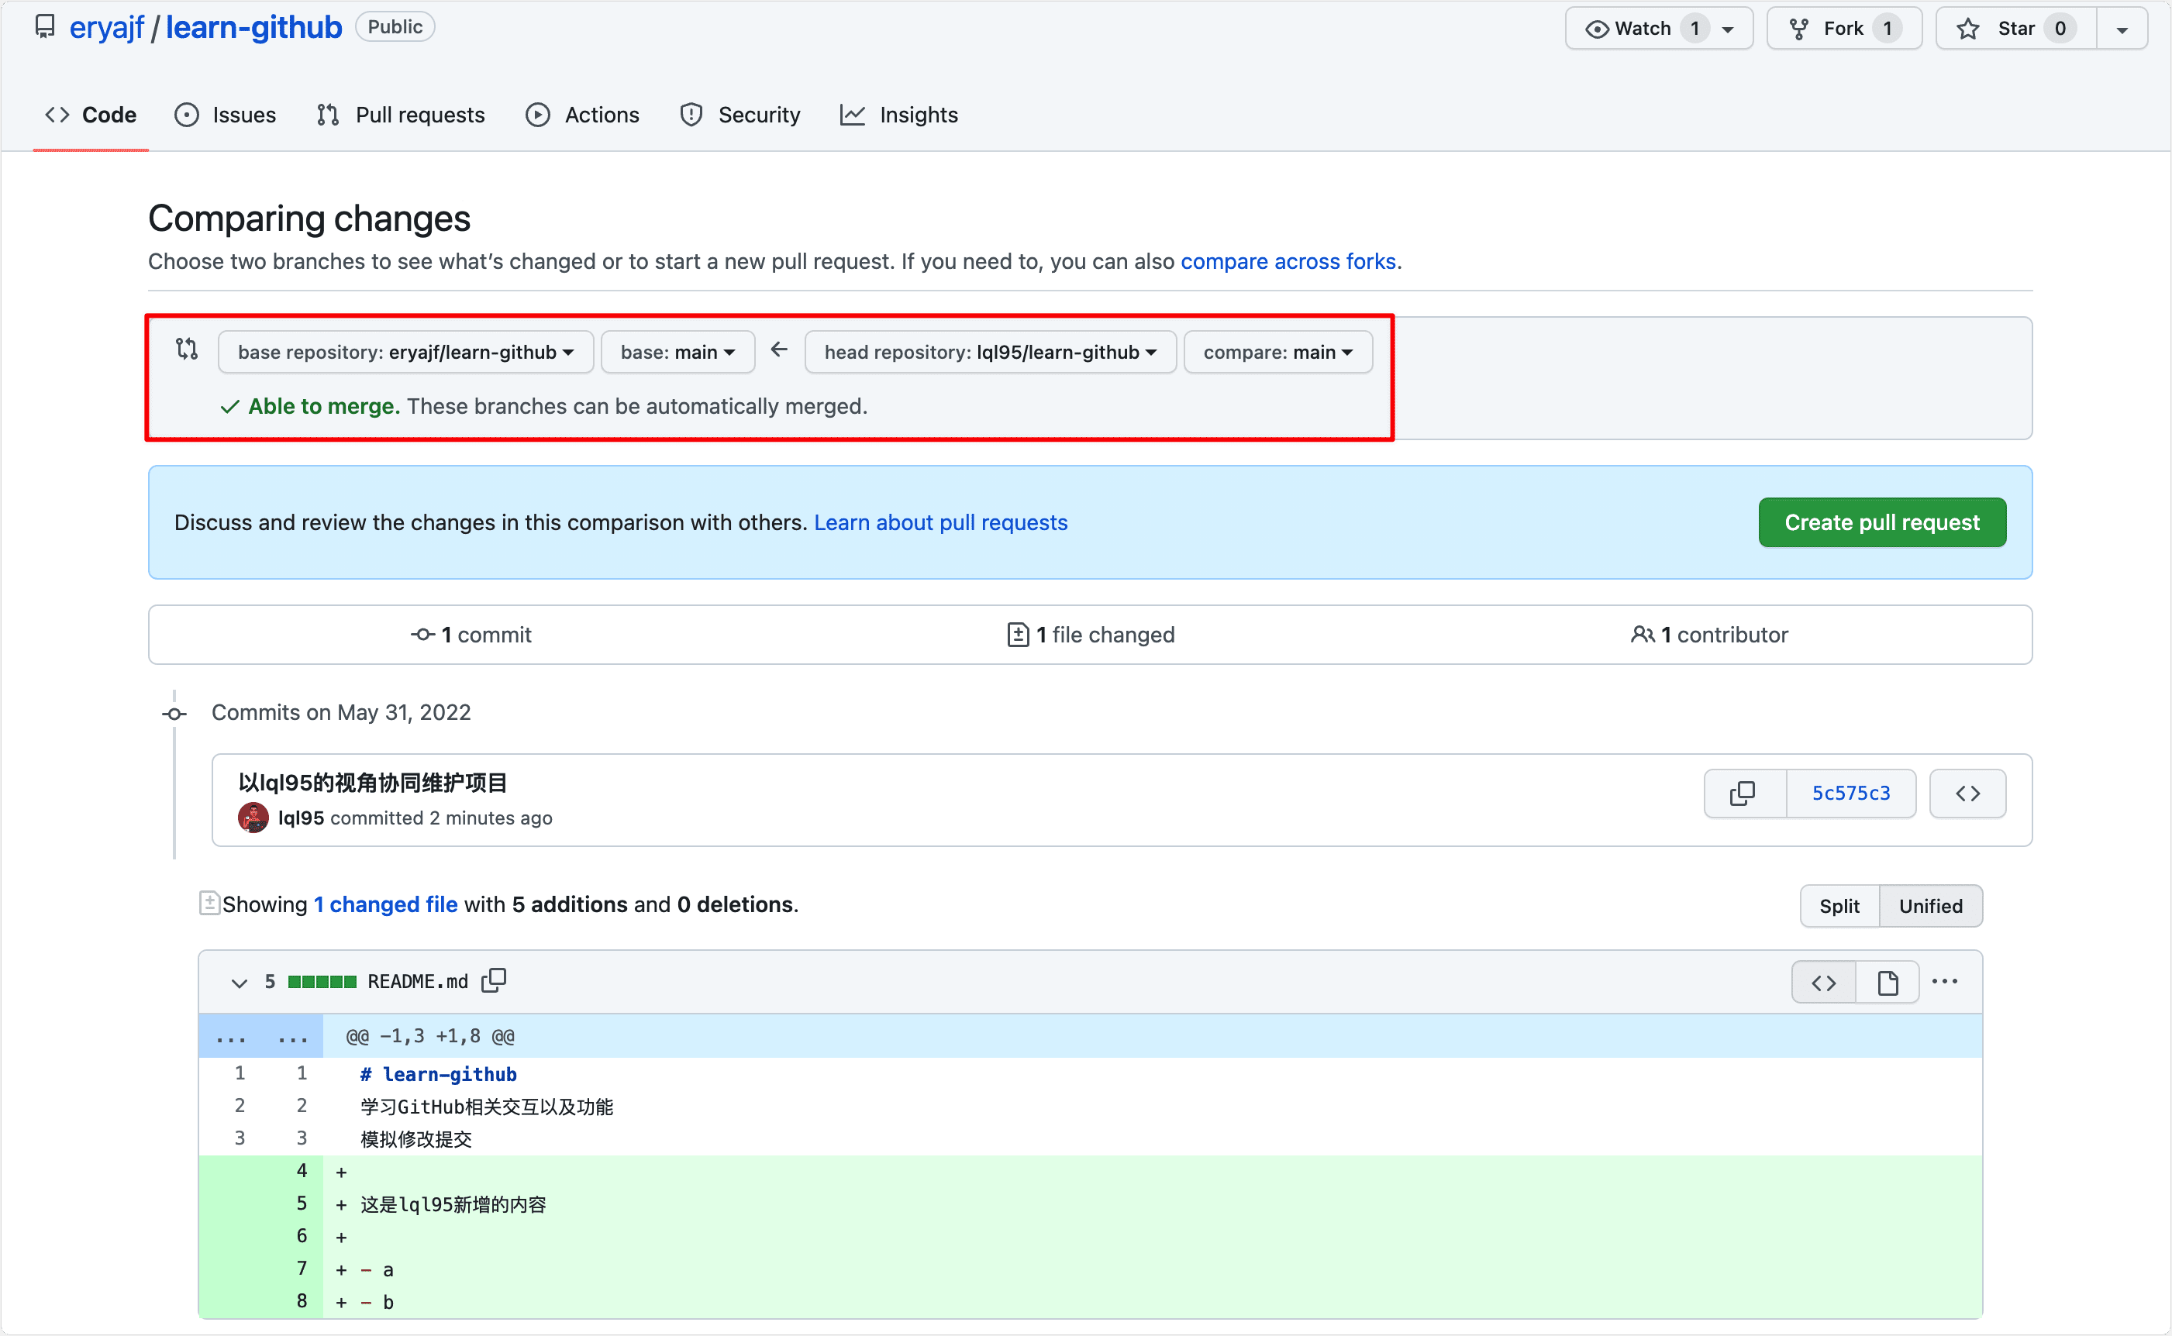Click the Able to merge status text
2172x1336 pixels.
(x=323, y=405)
